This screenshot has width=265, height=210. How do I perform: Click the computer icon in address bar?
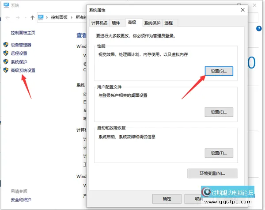click(41, 17)
